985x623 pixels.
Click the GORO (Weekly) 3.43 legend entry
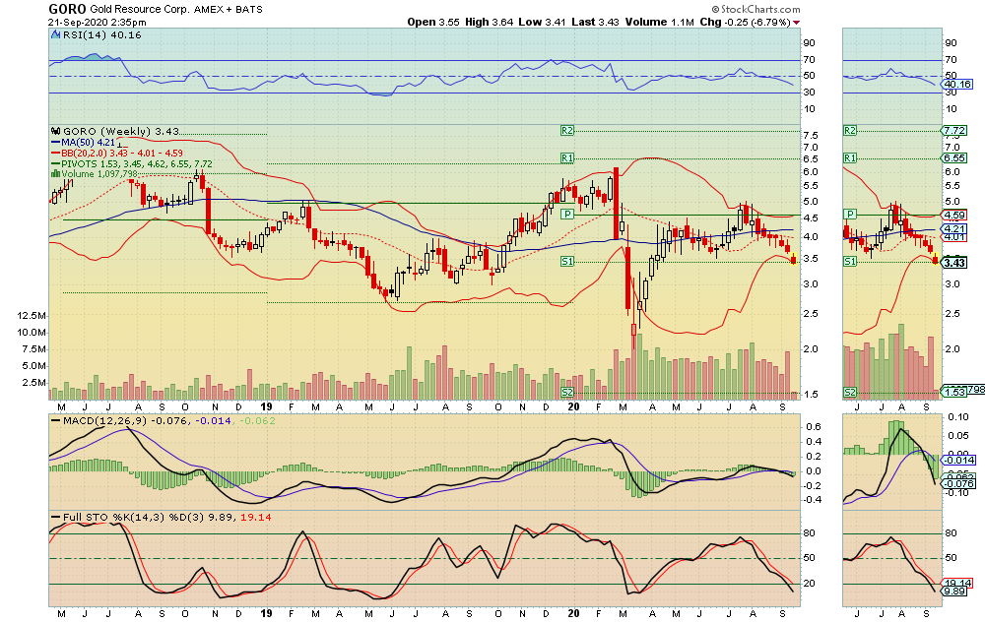point(121,131)
